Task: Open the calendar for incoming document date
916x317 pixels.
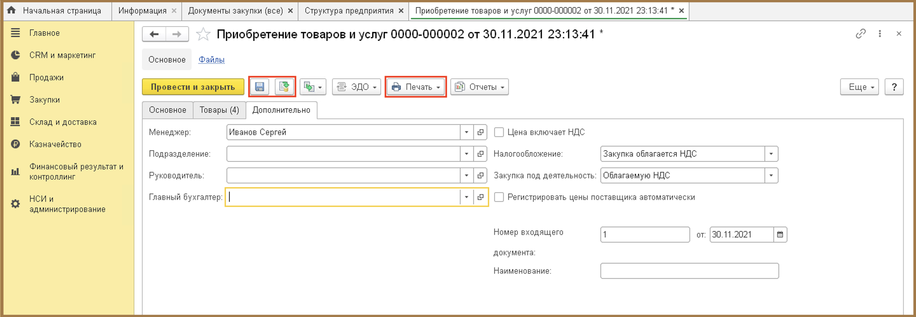Action: coord(780,235)
